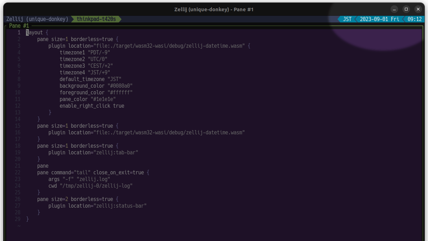The width and height of the screenshot is (428, 241).
Task: Click the maximize window control
Action: 406,9
